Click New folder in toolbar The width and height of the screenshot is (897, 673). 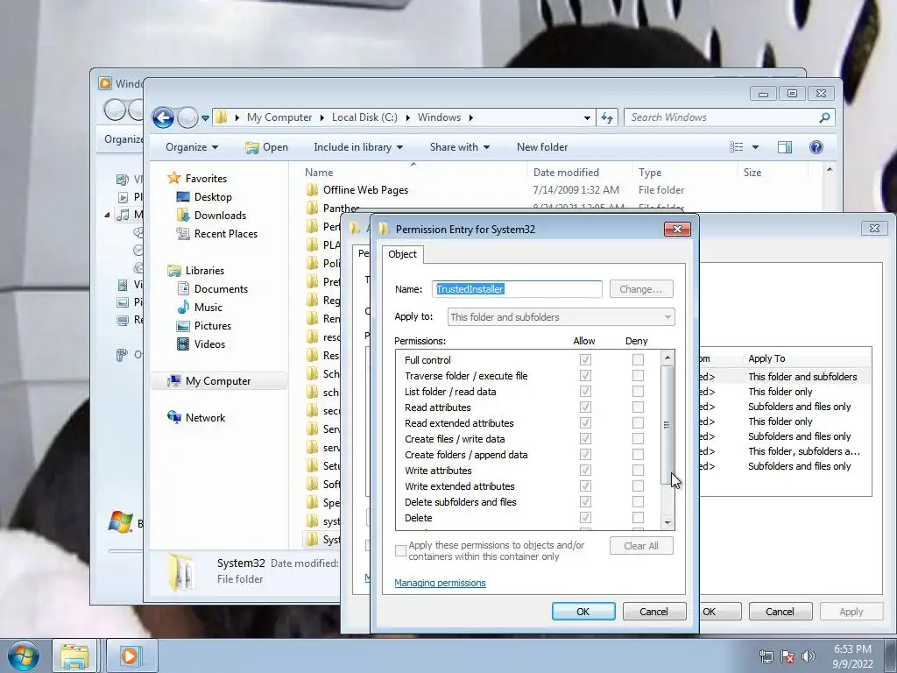click(x=541, y=147)
